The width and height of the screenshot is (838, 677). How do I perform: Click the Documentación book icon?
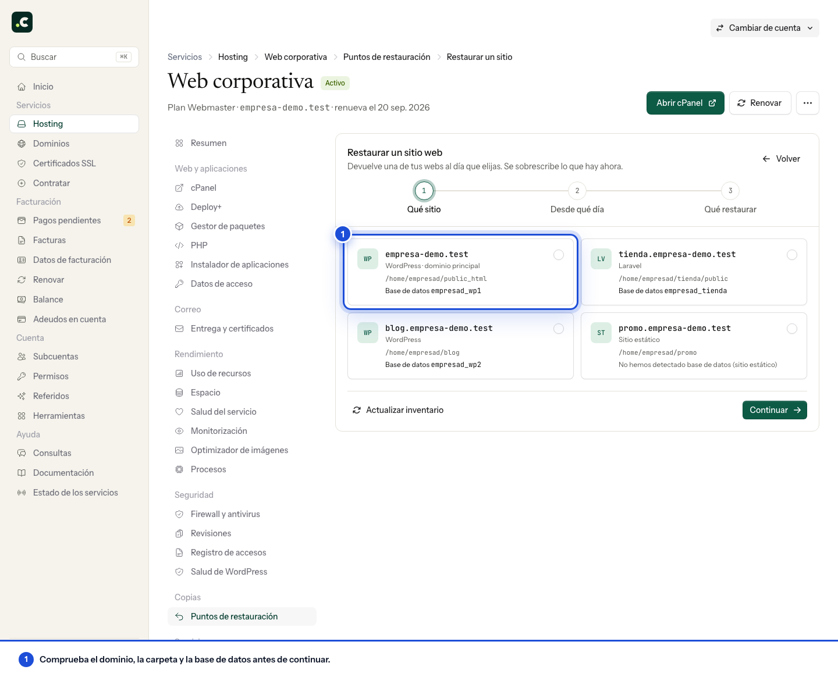click(22, 473)
